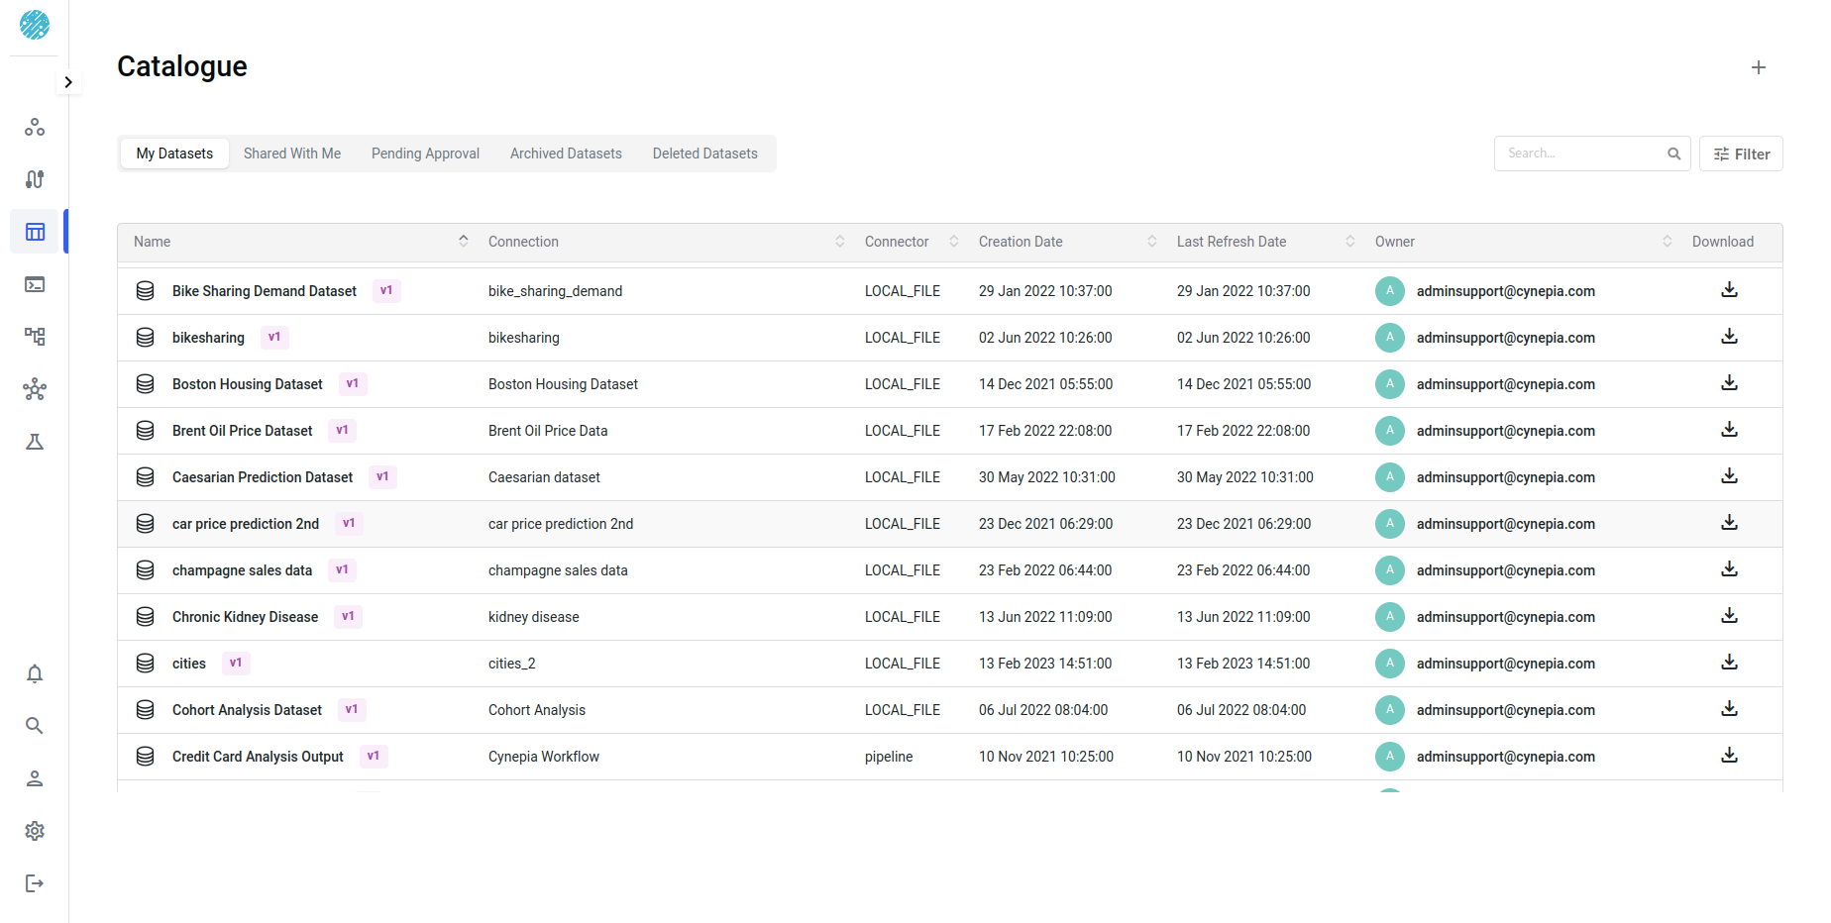Sort by Connector column arrows
The height and width of the screenshot is (923, 1831).
click(954, 241)
